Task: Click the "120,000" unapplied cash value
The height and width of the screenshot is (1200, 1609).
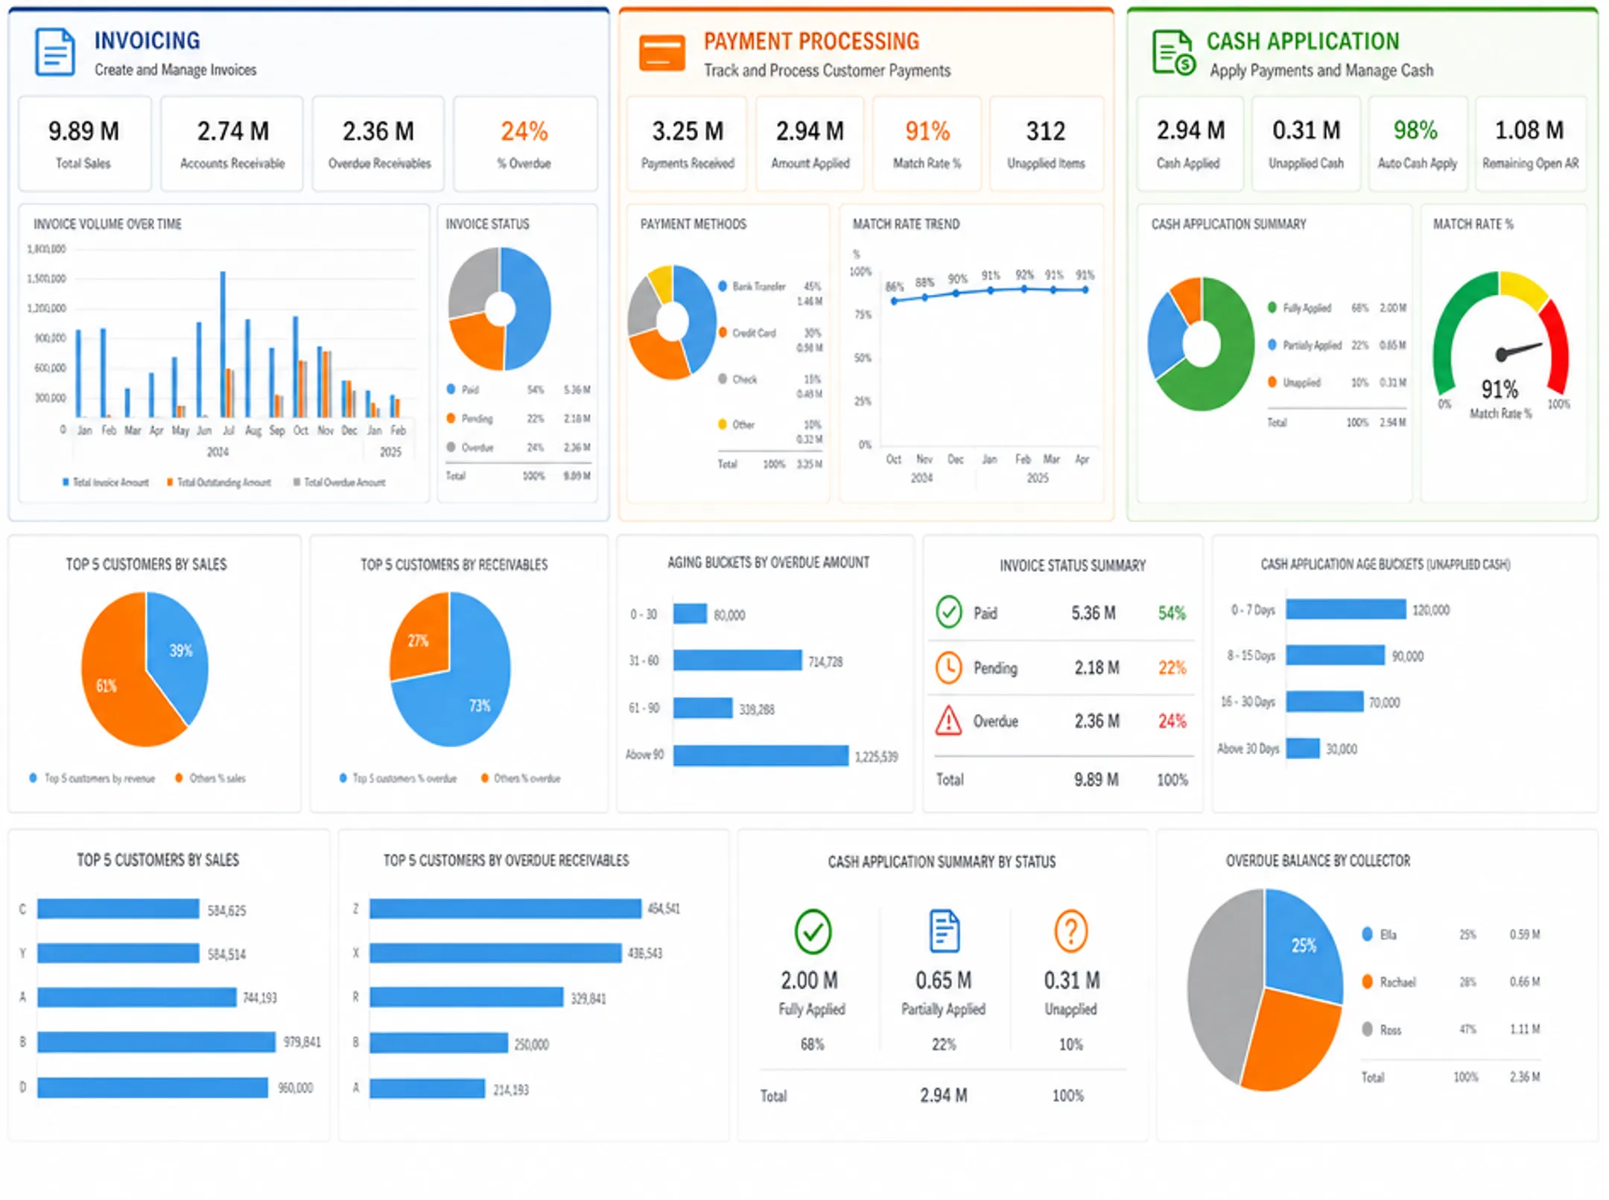Action: pyautogui.click(x=1431, y=610)
